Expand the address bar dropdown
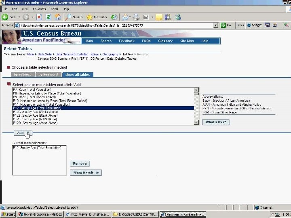The height and width of the screenshot is (218, 291). (215, 25)
